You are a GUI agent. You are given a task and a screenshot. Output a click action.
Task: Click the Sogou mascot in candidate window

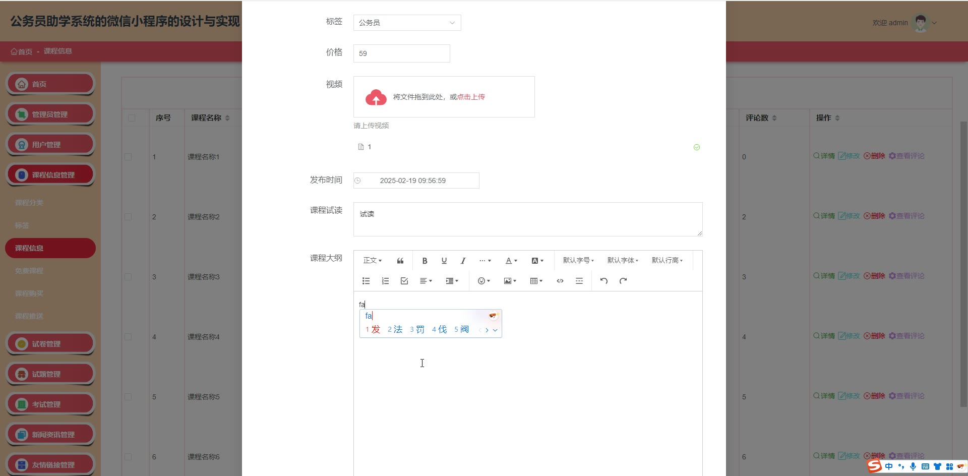493,316
